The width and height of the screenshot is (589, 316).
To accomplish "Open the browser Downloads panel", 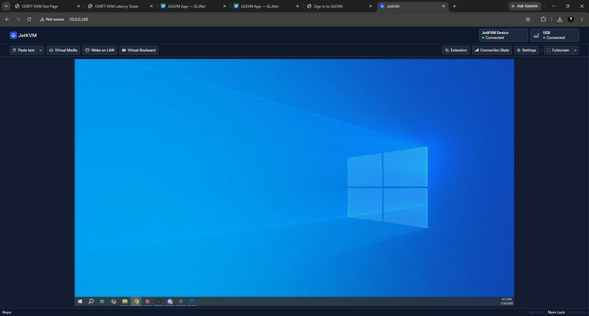I will 560,19.
